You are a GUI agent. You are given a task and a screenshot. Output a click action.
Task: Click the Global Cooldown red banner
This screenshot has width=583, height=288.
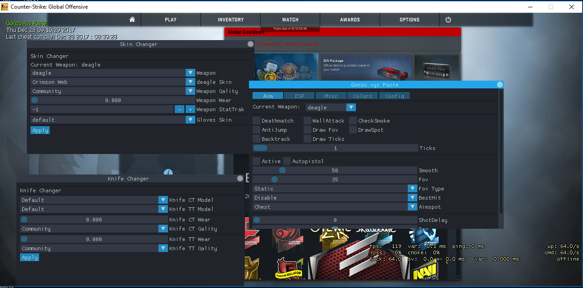(x=343, y=31)
